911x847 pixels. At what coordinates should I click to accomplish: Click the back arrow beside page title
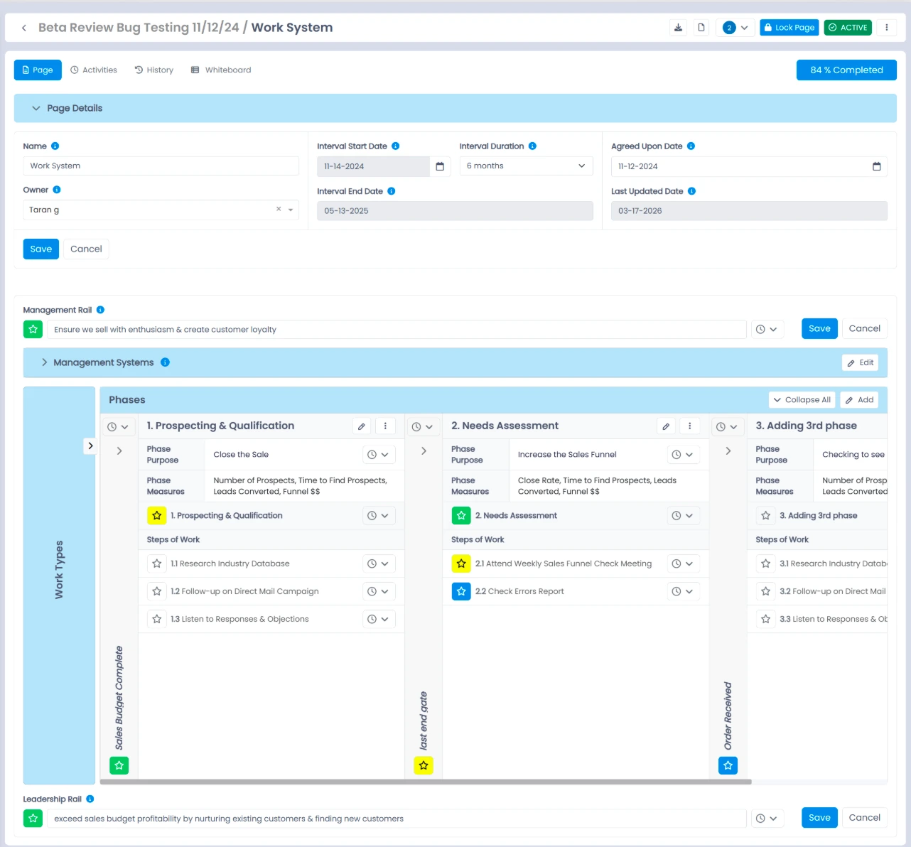click(x=24, y=28)
